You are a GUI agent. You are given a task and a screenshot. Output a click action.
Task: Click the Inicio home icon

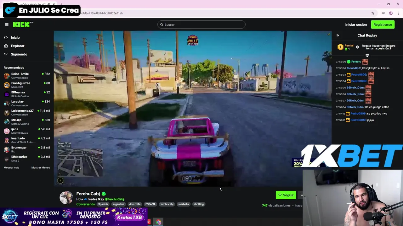click(6, 37)
